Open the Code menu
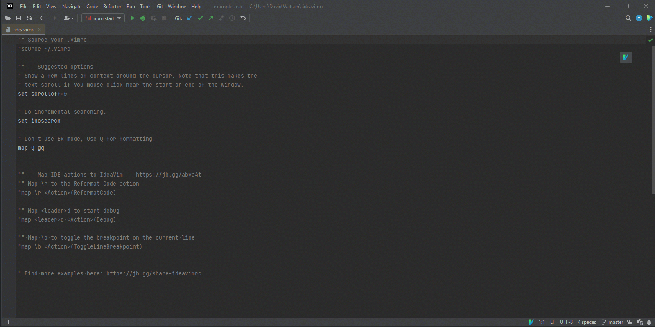Image resolution: width=655 pixels, height=327 pixels. 92,7
